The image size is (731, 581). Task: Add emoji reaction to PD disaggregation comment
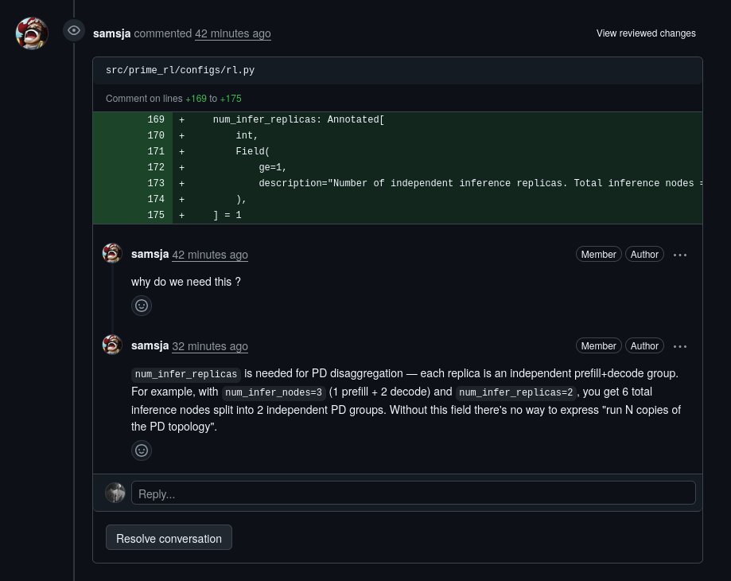(x=142, y=450)
